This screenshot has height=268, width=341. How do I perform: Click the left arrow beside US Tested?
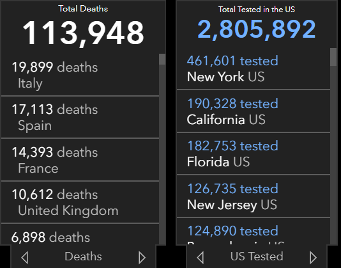[x=201, y=257]
